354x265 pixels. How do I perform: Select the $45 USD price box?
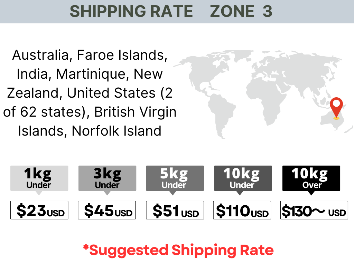pyautogui.click(x=107, y=210)
